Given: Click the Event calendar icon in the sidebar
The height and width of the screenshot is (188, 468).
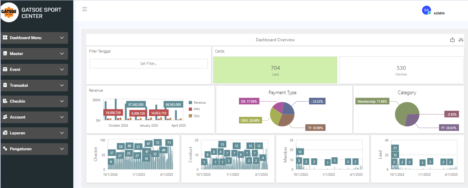Looking at the screenshot, I should tap(5, 69).
